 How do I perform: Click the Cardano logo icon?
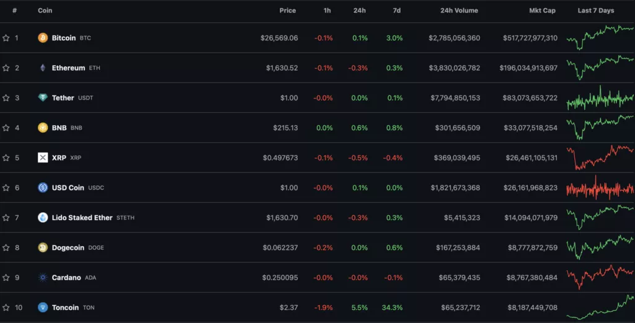point(43,277)
